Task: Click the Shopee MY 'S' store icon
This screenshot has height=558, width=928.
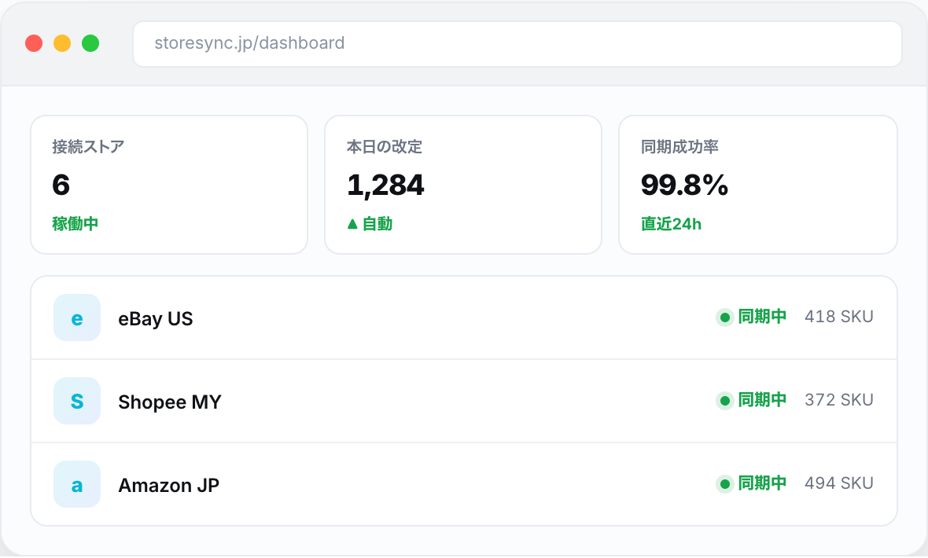Action: click(x=77, y=401)
